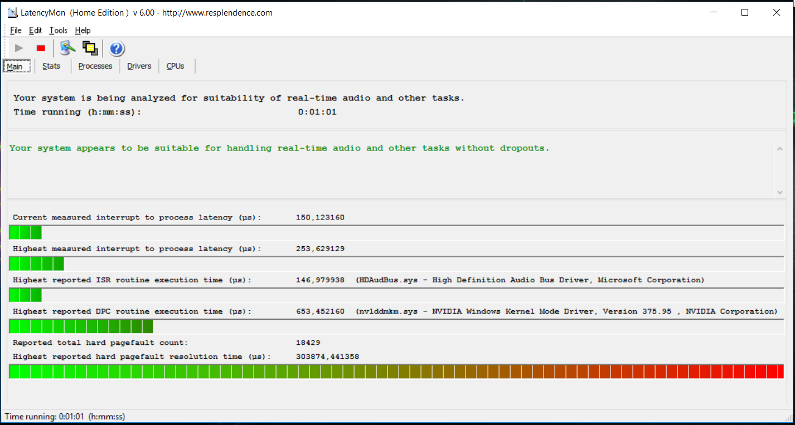Viewport: 795px width, 425px height.
Task: Switch to the Stats tab
Action: (x=51, y=66)
